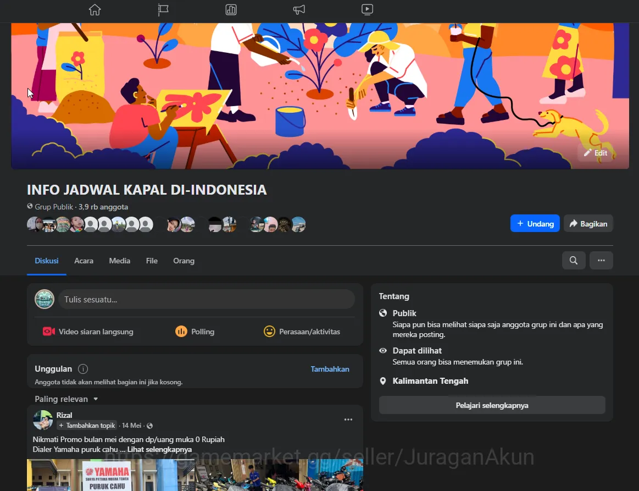This screenshot has width=639, height=491.
Task: Search within the group via magnifier icon
Action: click(x=574, y=260)
